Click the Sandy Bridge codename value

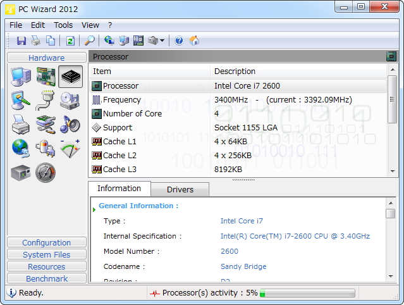point(243,266)
